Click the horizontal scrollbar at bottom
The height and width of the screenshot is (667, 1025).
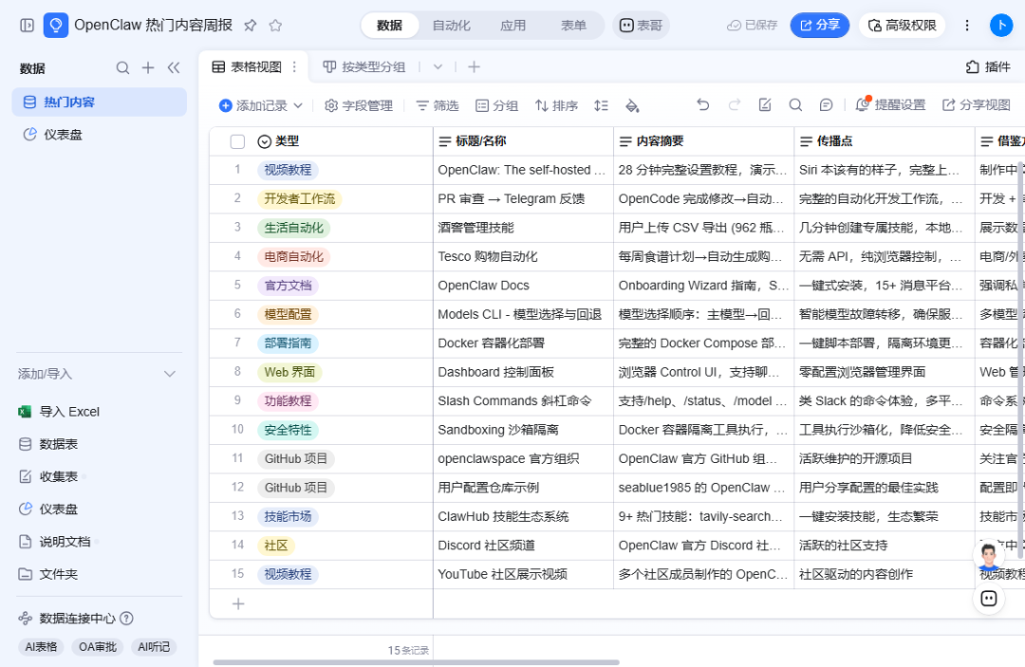coord(416,661)
